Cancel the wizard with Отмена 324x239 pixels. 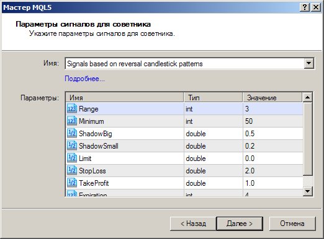[292, 224]
